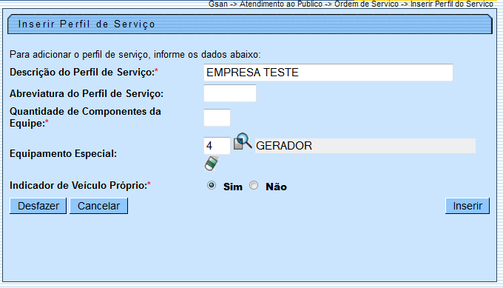Click the 'Para adicionar o perfil de serviço' instruction

[135, 55]
